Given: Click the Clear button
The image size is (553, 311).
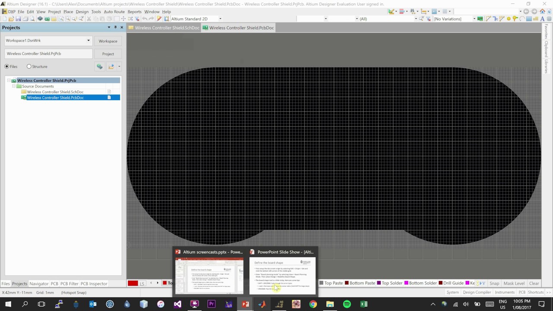Looking at the screenshot, I should 534,283.
